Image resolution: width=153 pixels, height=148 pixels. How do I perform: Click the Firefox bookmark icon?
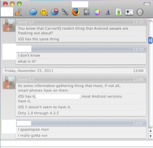(76, 12)
